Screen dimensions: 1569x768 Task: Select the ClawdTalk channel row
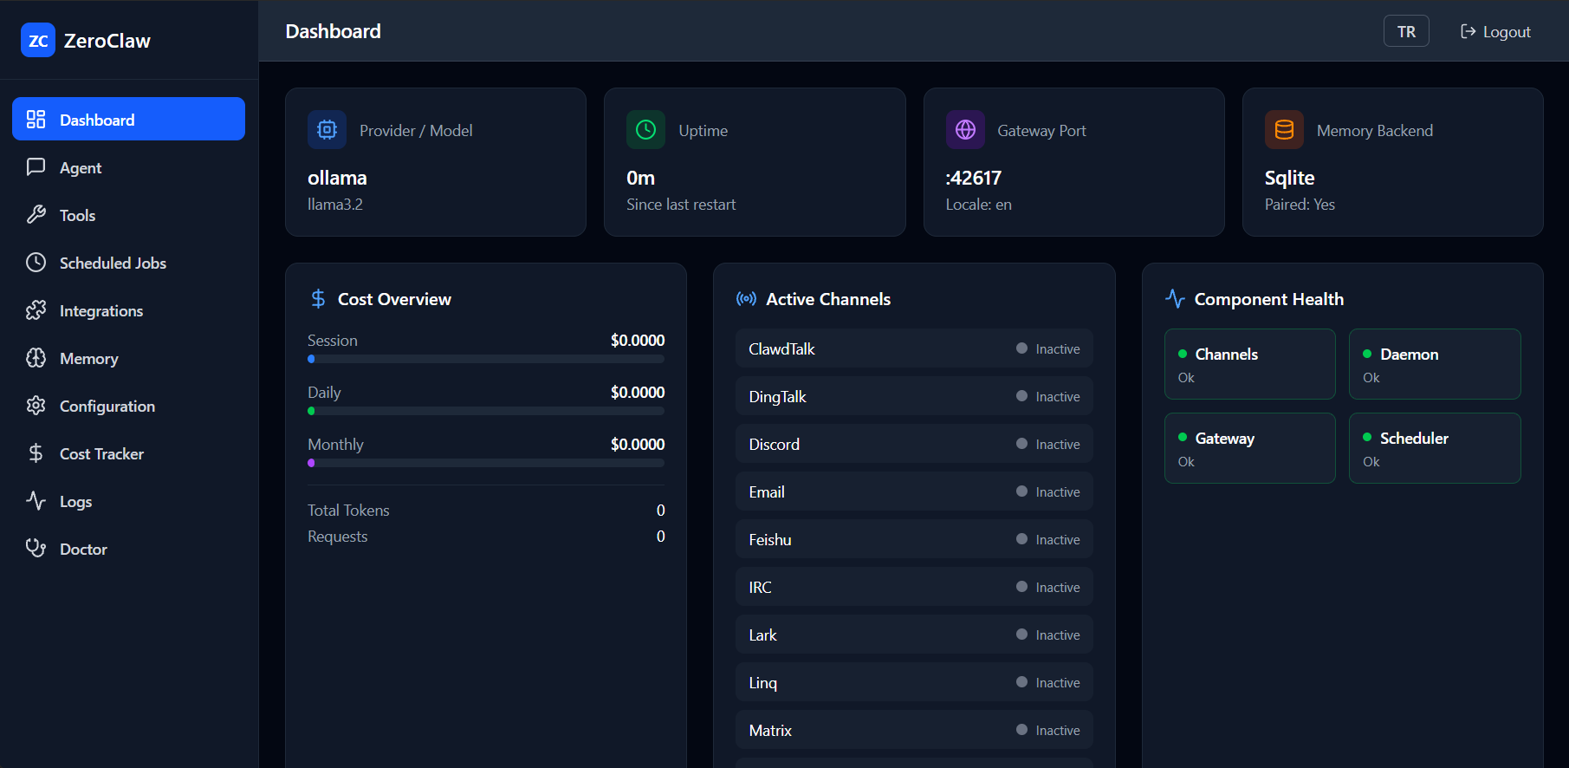click(x=914, y=348)
